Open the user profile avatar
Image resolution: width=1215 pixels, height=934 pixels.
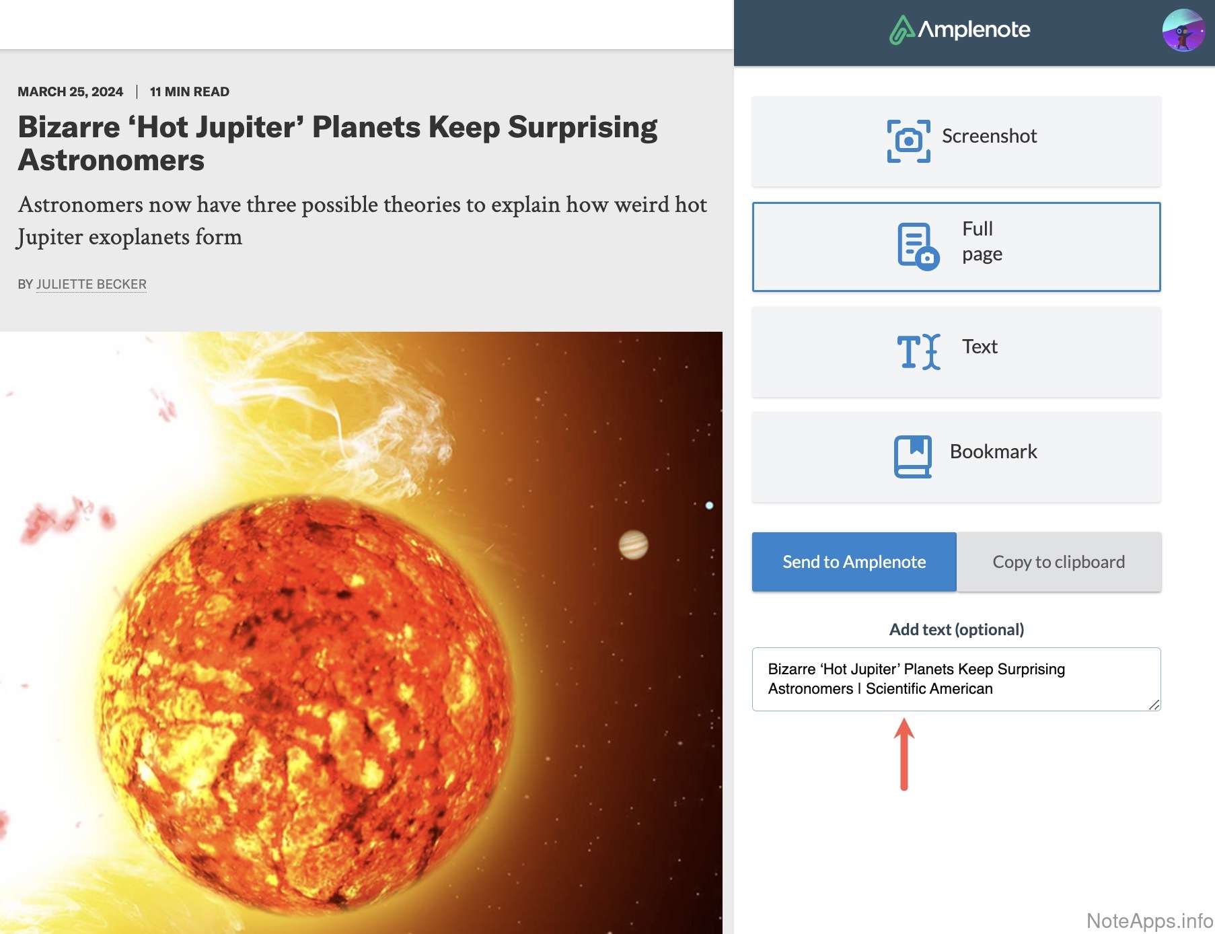tap(1183, 30)
